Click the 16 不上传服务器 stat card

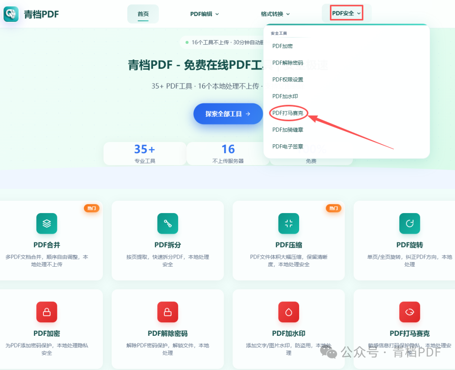228,154
